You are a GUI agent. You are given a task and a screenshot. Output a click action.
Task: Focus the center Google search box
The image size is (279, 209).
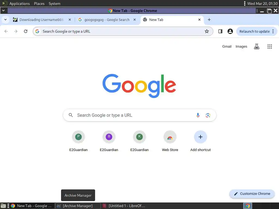coord(140,115)
